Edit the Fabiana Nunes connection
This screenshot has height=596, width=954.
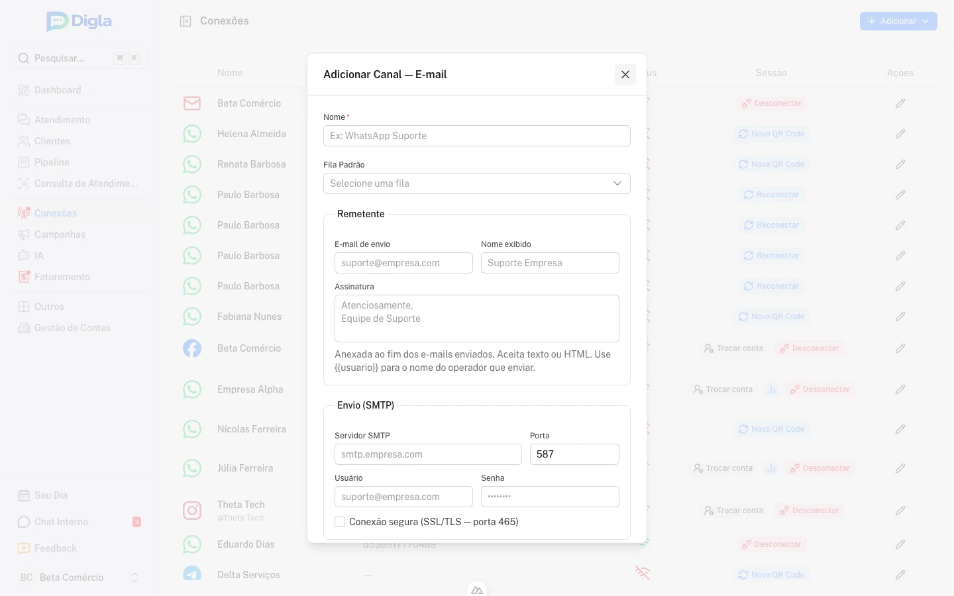pos(900,317)
